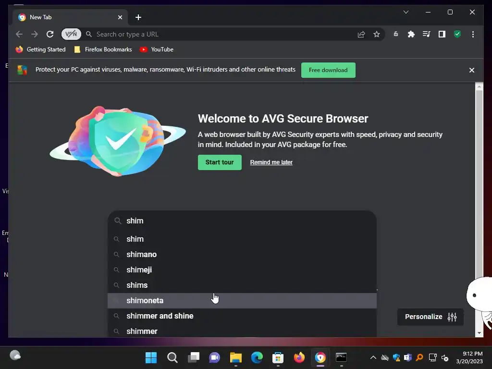Toggle the VPN button in address bar
The height and width of the screenshot is (369, 492).
tap(71, 34)
